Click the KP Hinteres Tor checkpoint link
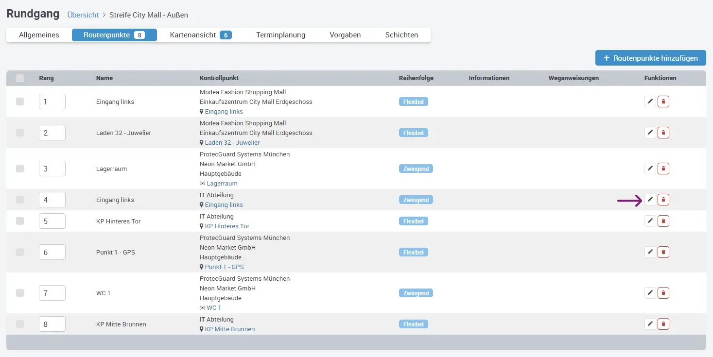Image resolution: width=713 pixels, height=357 pixels. [x=227, y=226]
